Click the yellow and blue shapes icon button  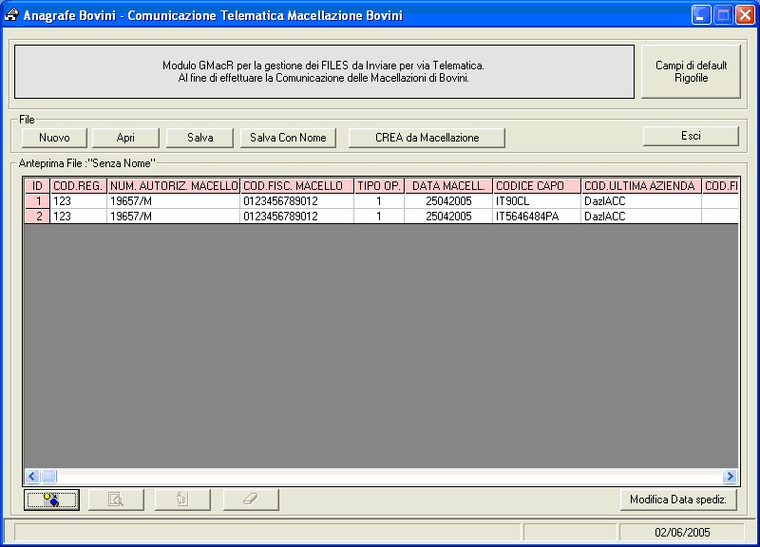click(51, 500)
